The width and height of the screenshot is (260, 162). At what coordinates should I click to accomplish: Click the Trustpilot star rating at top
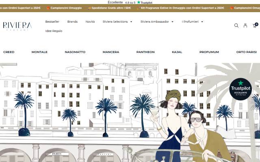coord(145,2)
